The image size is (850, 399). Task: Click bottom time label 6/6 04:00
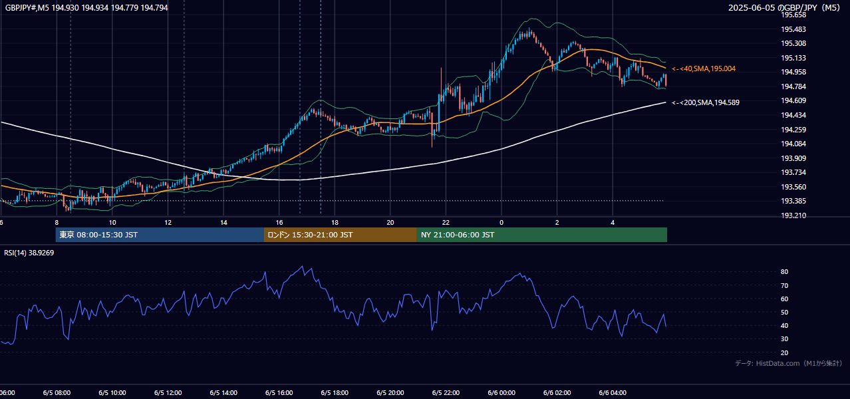(613, 393)
